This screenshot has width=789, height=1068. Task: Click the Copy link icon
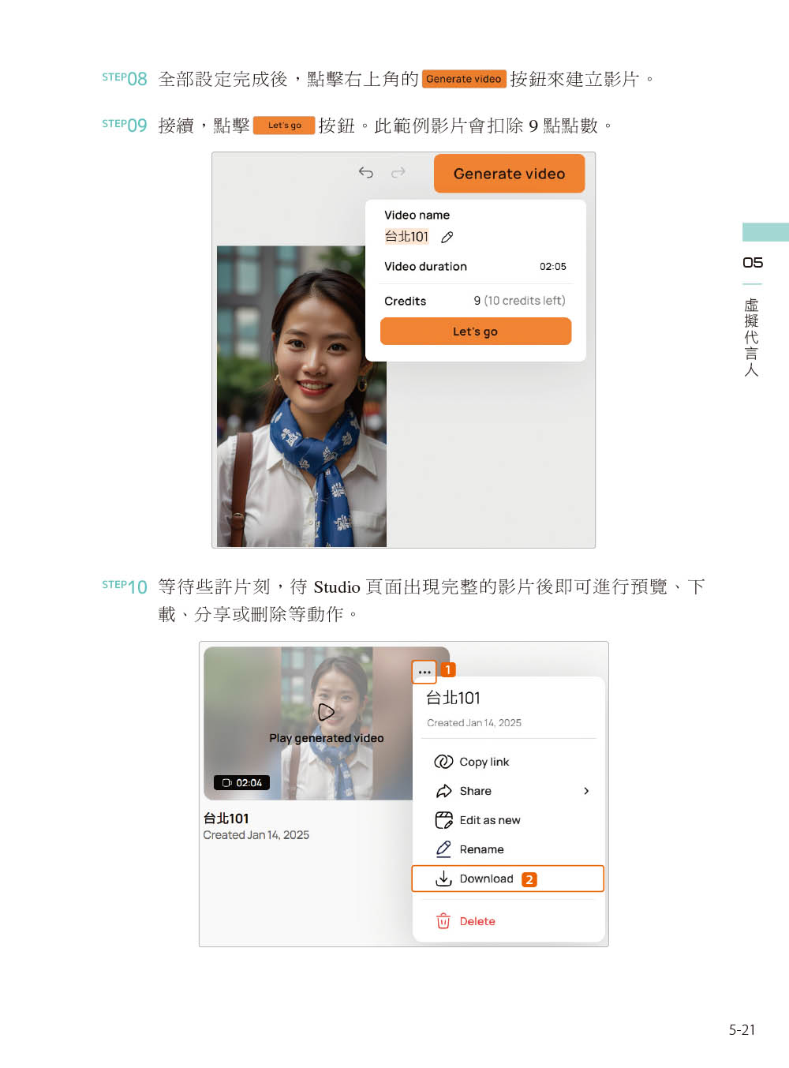443,762
